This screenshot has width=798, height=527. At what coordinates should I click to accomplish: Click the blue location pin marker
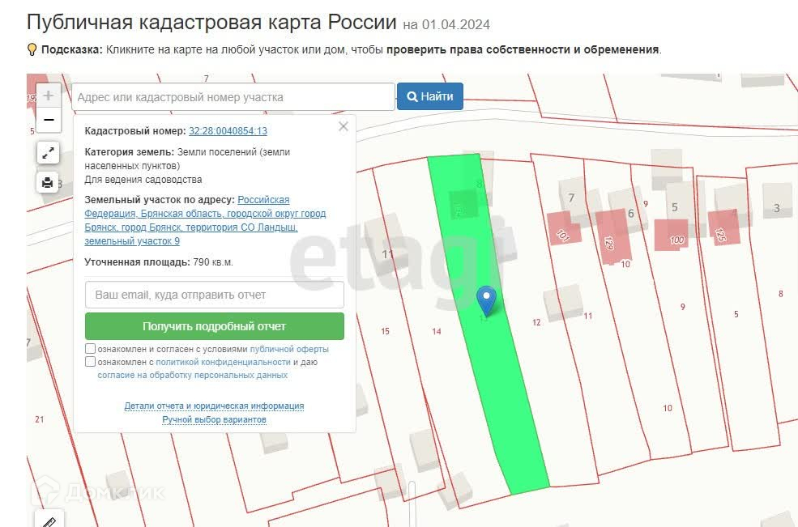pyautogui.click(x=486, y=300)
